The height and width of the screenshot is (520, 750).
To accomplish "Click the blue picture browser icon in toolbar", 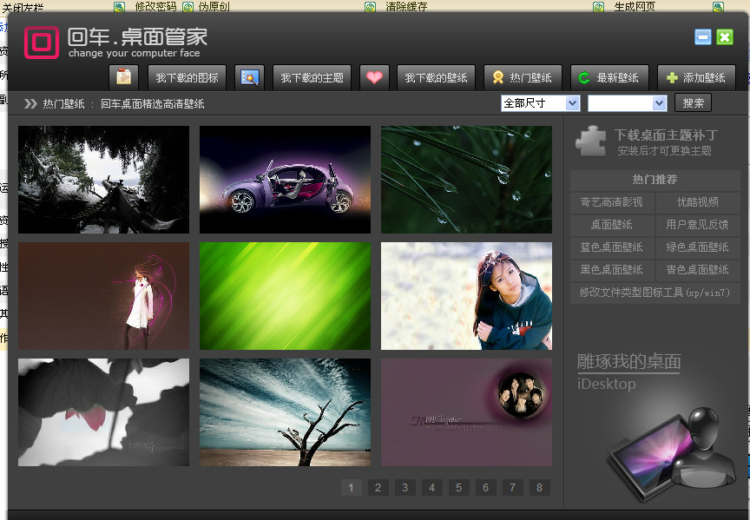I will pos(250,76).
